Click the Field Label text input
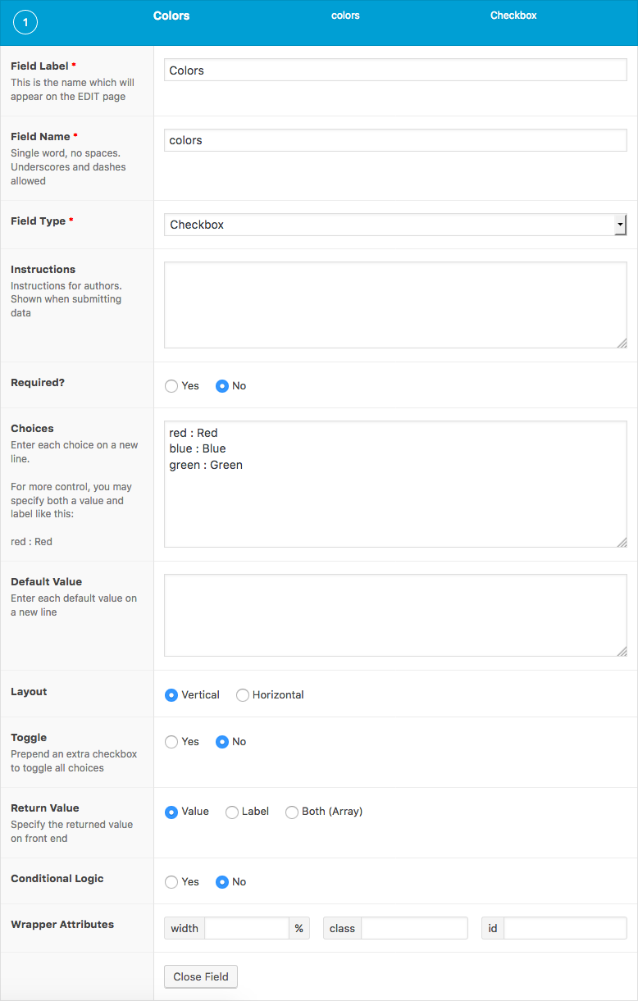The width and height of the screenshot is (638, 1001). (395, 71)
